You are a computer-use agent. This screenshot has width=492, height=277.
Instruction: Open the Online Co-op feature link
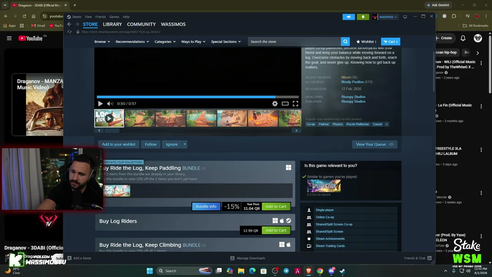click(325, 217)
